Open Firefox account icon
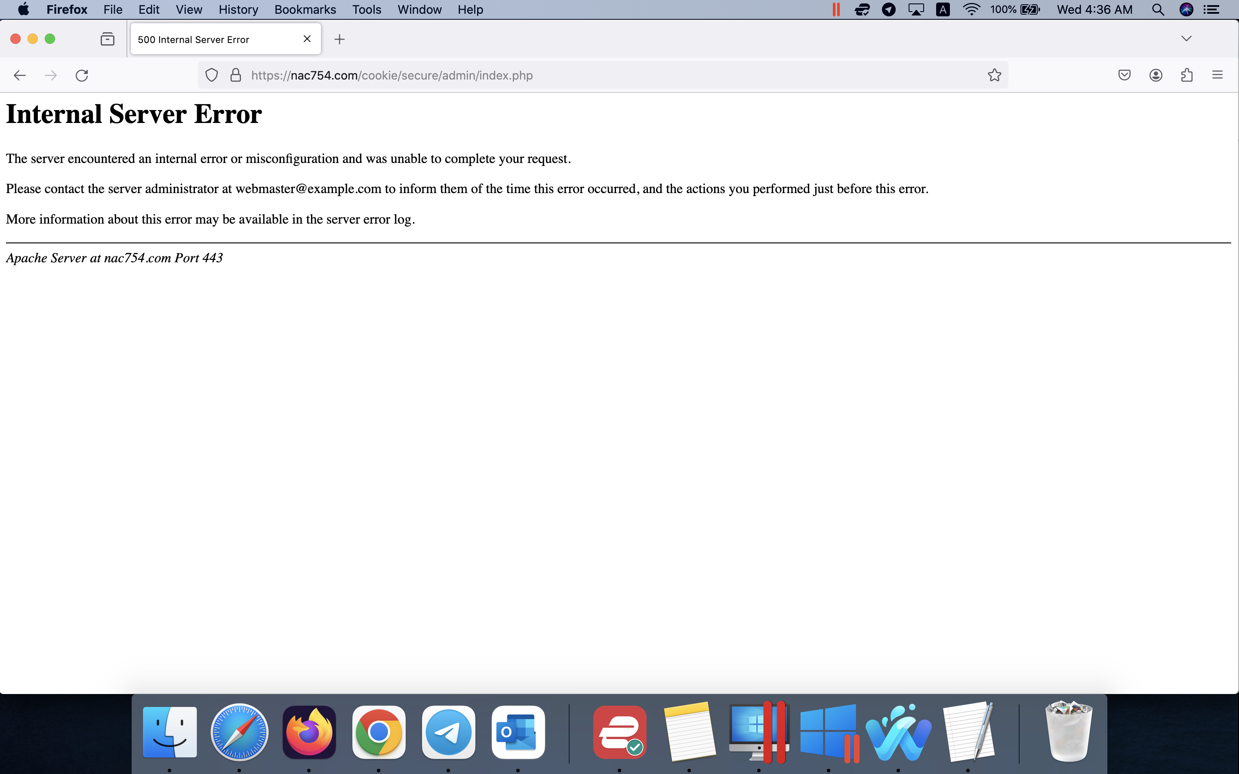This screenshot has width=1239, height=774. 1156,75
